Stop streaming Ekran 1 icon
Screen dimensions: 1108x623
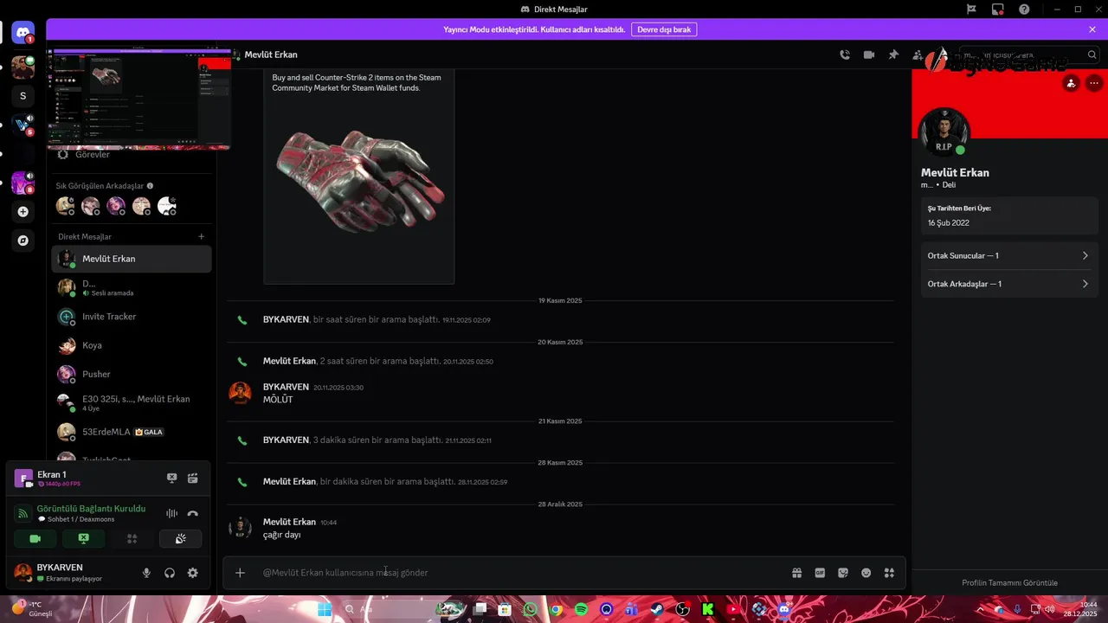coord(171,478)
